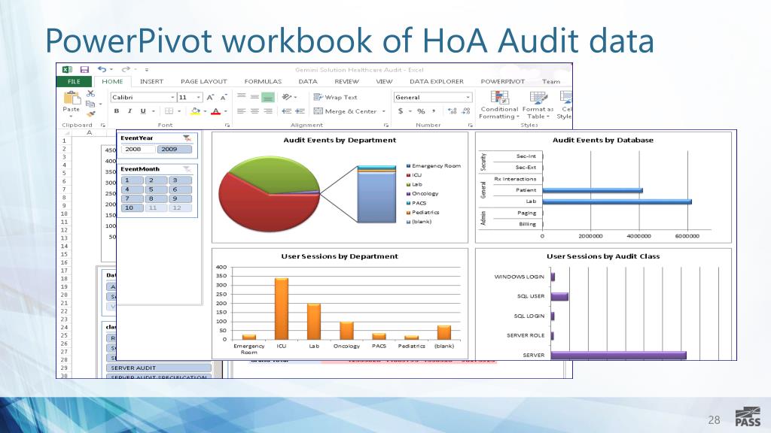The height and width of the screenshot is (433, 771).
Task: Apply Percent Style with % icon
Action: click(421, 111)
